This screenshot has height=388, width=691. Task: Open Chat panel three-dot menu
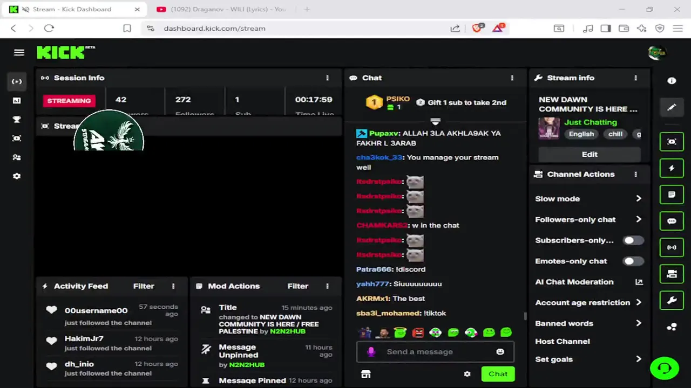(x=512, y=78)
